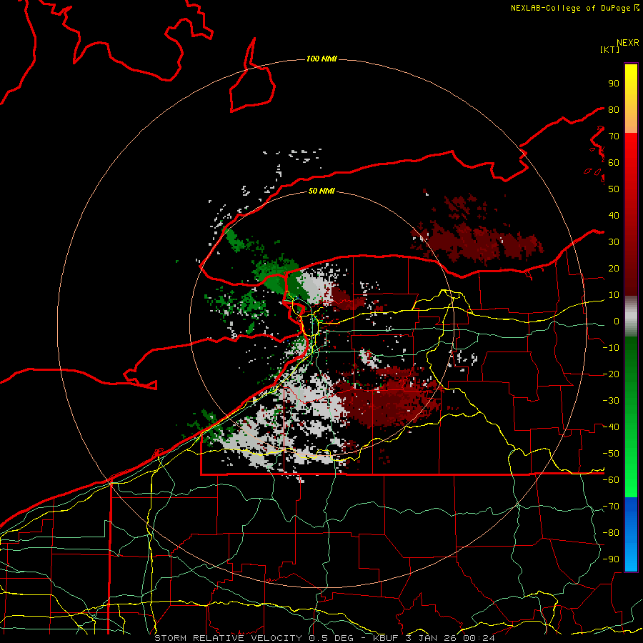The image size is (643, 643).
Task: Click the [KT] units label above the legend
Action: click(x=610, y=49)
